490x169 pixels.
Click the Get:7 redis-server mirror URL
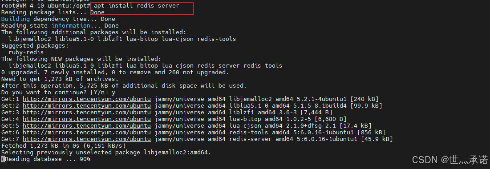point(87,139)
